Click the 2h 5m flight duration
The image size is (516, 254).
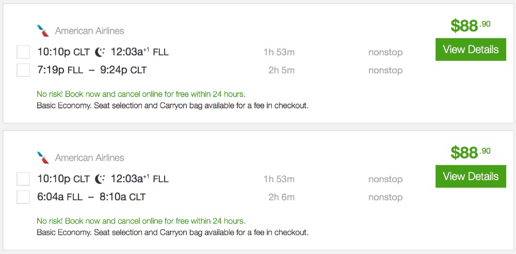pyautogui.click(x=281, y=70)
